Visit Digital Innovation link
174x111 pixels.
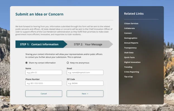(x=132, y=62)
